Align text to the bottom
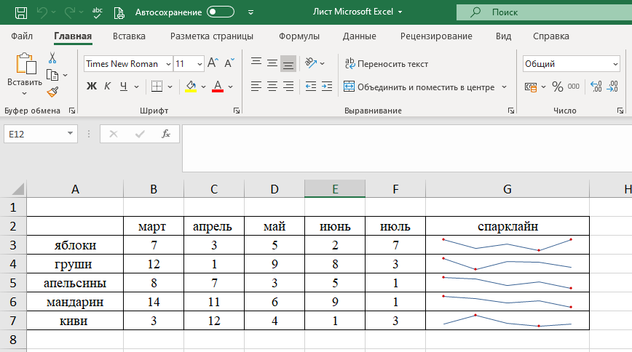Viewport: 632px width, 352px height. pos(288,63)
